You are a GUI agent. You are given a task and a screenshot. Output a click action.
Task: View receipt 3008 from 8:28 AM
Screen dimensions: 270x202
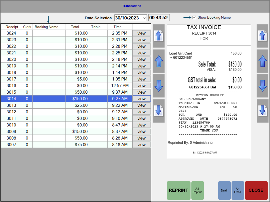142,138
